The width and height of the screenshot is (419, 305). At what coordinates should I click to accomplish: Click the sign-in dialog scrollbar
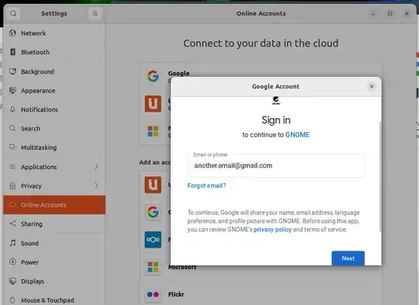[x=380, y=176]
